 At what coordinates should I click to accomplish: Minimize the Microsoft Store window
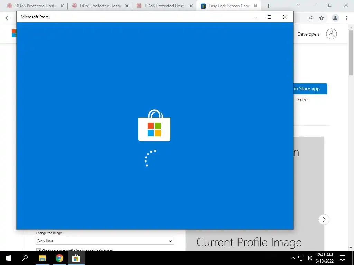point(253,17)
